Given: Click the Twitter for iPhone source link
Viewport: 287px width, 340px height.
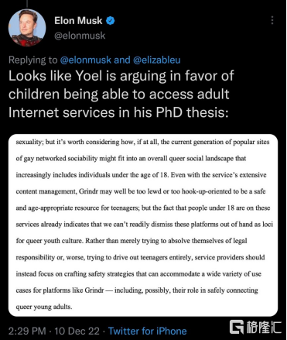Looking at the screenshot, I should 147,331.
